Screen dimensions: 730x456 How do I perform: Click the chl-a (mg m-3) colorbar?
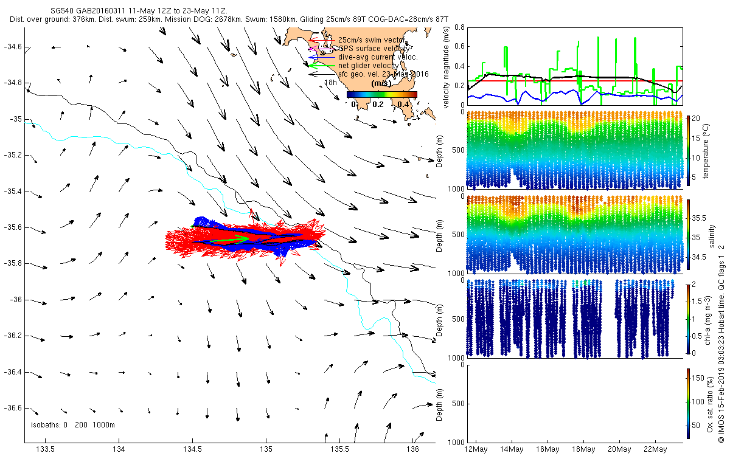click(x=687, y=318)
